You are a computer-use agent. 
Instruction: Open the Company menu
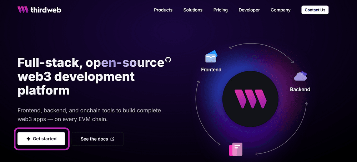click(x=281, y=10)
